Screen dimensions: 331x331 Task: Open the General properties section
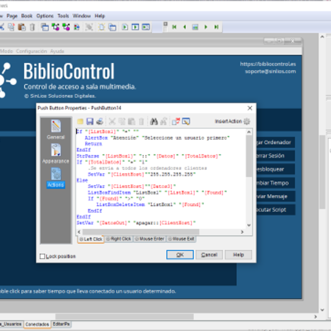click(x=56, y=129)
